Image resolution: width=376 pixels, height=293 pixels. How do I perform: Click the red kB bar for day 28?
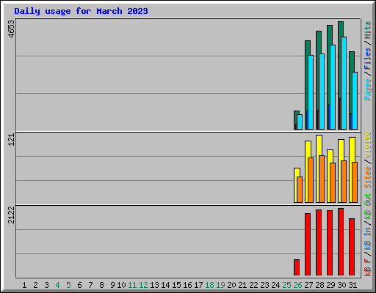(x=319, y=242)
